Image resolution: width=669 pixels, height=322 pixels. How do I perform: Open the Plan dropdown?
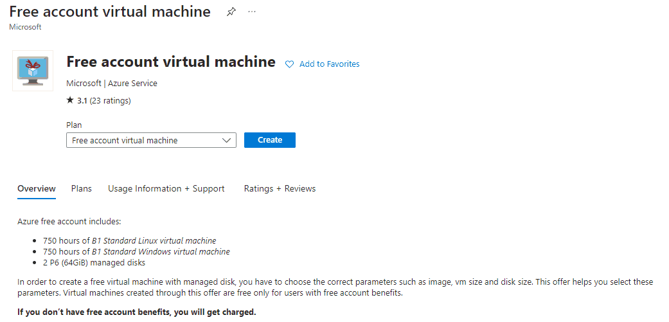click(151, 140)
